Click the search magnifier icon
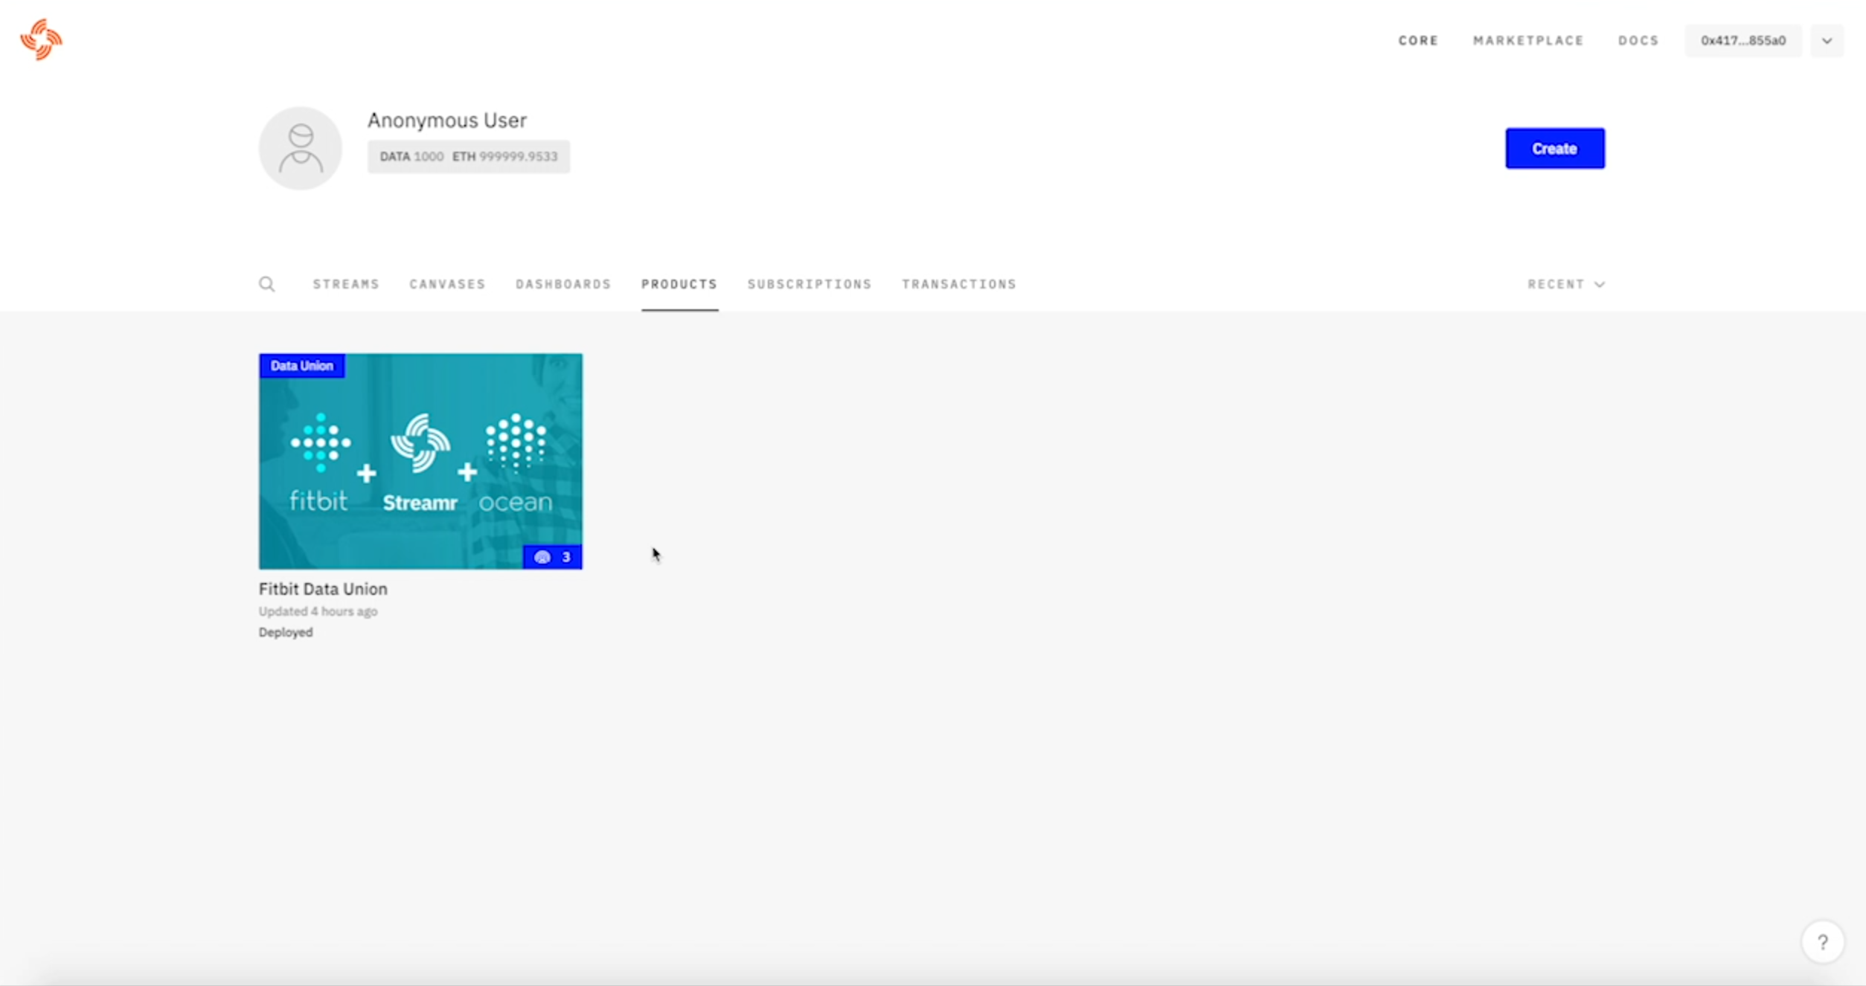This screenshot has width=1866, height=986. 266,284
